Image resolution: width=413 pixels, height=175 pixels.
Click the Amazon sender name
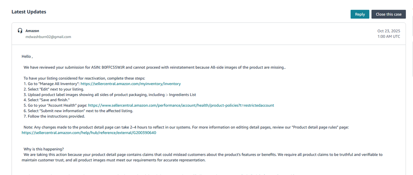pyautogui.click(x=32, y=31)
